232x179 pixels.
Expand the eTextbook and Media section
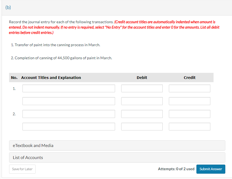[117, 146]
